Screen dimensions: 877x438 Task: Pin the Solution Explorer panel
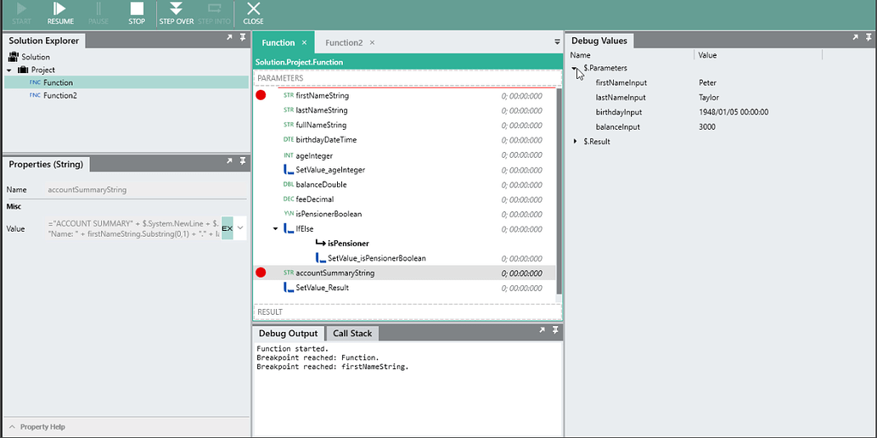click(243, 38)
